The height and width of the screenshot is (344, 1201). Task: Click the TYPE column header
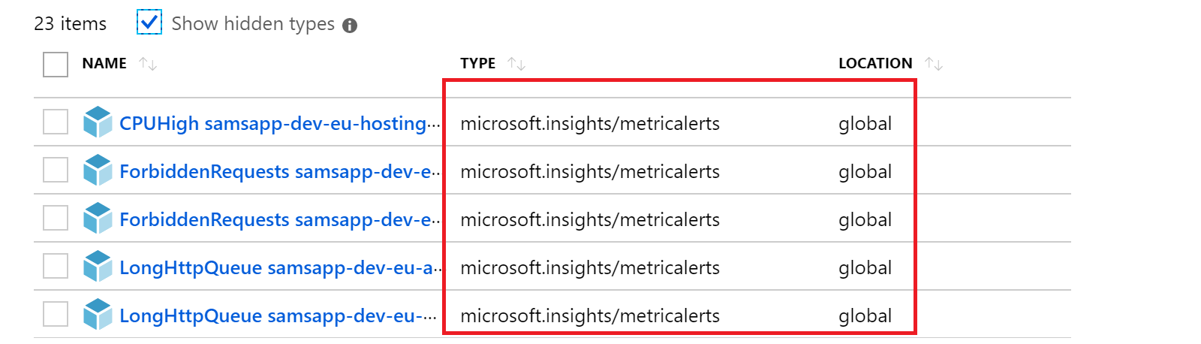tap(478, 64)
